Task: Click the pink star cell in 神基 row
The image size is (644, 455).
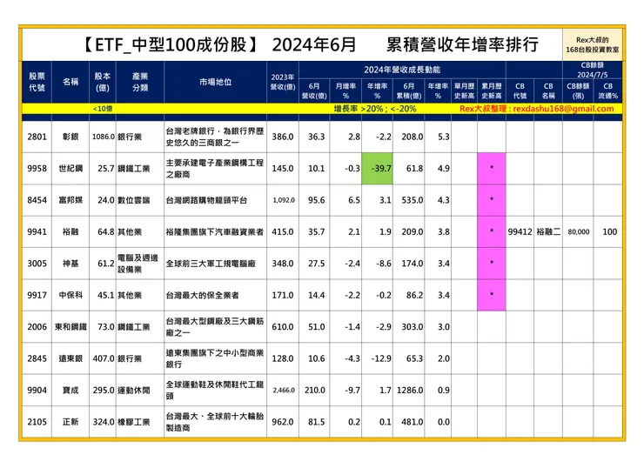Action: tap(491, 264)
